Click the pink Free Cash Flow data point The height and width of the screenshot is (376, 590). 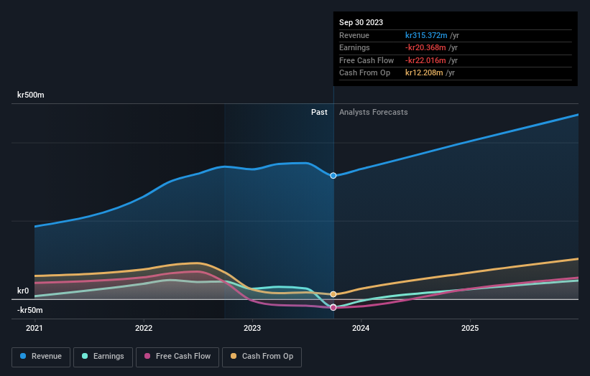333,308
